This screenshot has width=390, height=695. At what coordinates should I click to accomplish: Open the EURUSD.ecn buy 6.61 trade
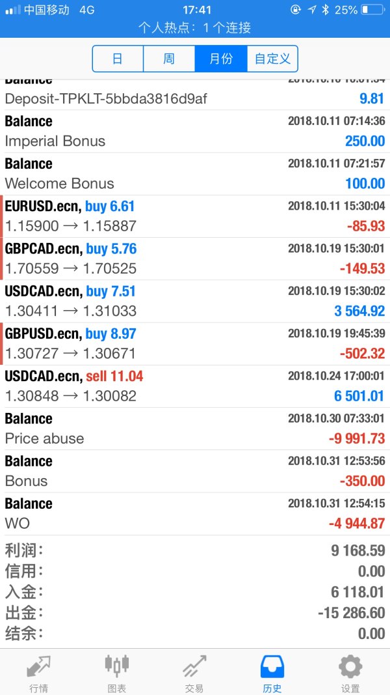pyautogui.click(x=195, y=216)
